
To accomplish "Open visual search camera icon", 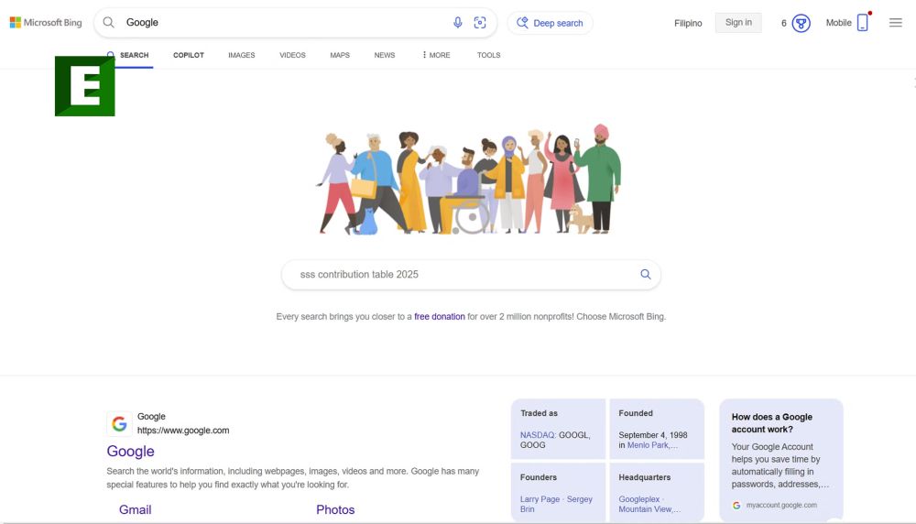I will click(480, 23).
